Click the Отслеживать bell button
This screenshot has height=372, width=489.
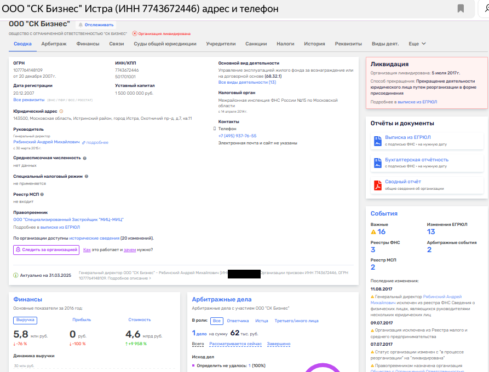coord(96,25)
